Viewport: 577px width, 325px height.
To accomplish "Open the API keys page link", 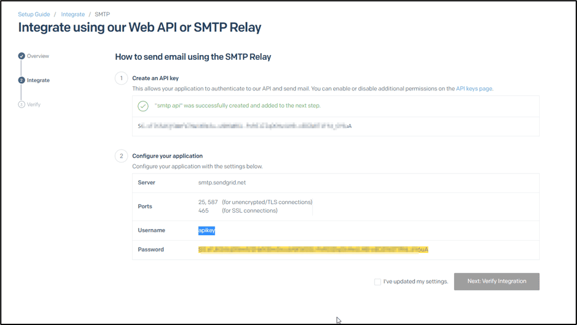I will 474,89.
